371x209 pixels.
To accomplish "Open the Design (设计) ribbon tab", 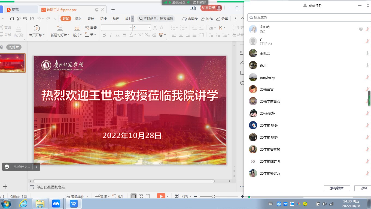I will [91, 19].
